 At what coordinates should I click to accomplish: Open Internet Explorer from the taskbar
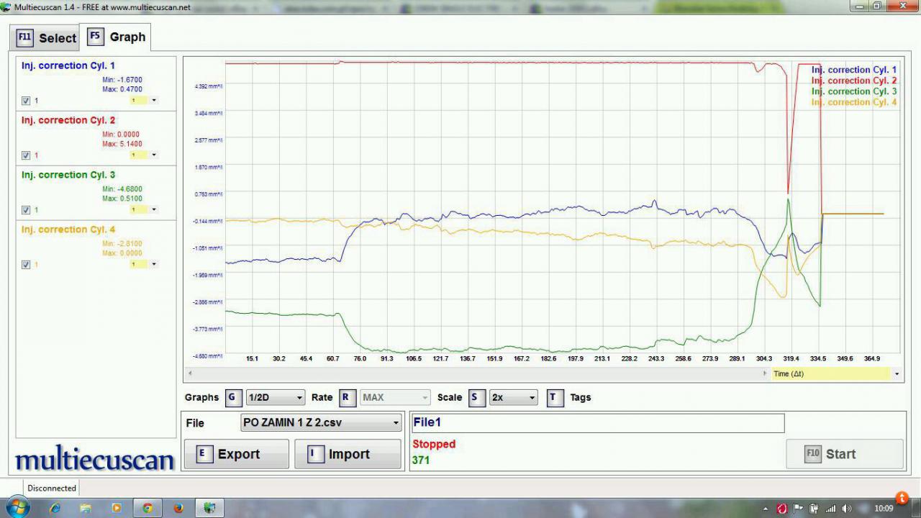(55, 508)
